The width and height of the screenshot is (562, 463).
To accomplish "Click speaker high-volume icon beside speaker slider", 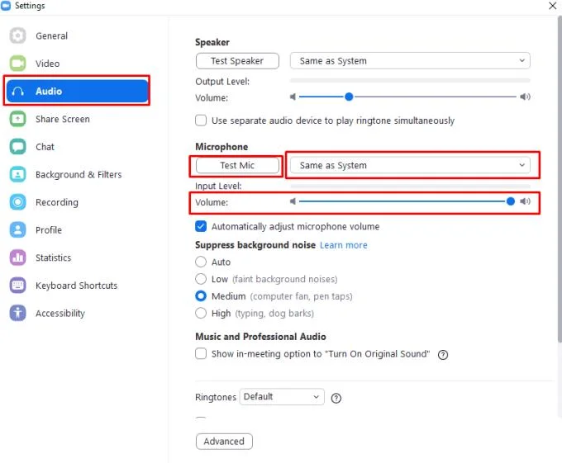I will click(525, 97).
